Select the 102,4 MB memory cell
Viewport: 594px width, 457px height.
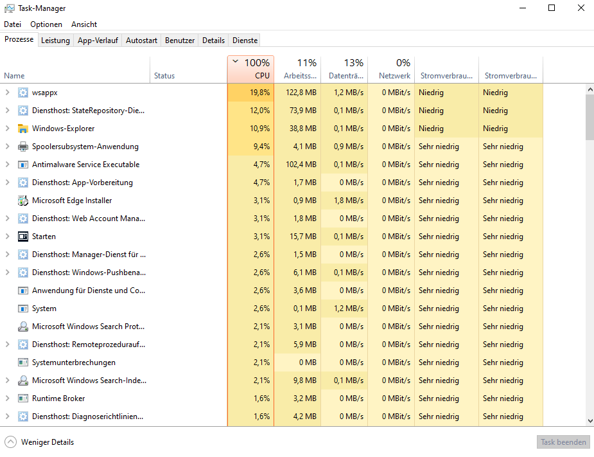click(297, 165)
